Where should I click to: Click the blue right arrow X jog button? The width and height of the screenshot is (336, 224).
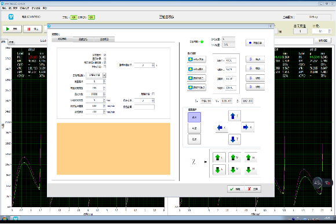click(x=248, y=127)
